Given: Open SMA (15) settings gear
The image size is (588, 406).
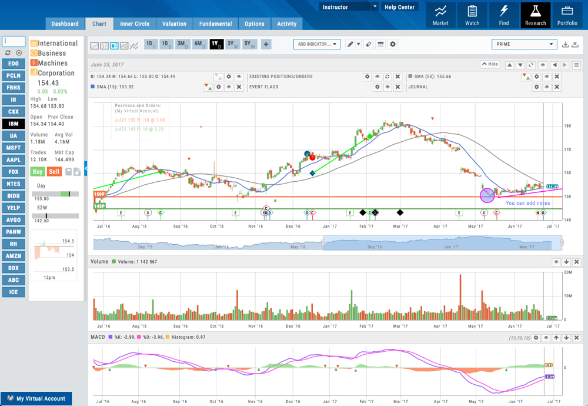Looking at the screenshot, I should [x=219, y=87].
